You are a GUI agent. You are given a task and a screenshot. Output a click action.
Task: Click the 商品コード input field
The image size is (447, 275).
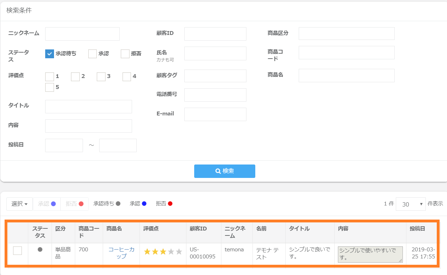pyautogui.click(x=346, y=53)
